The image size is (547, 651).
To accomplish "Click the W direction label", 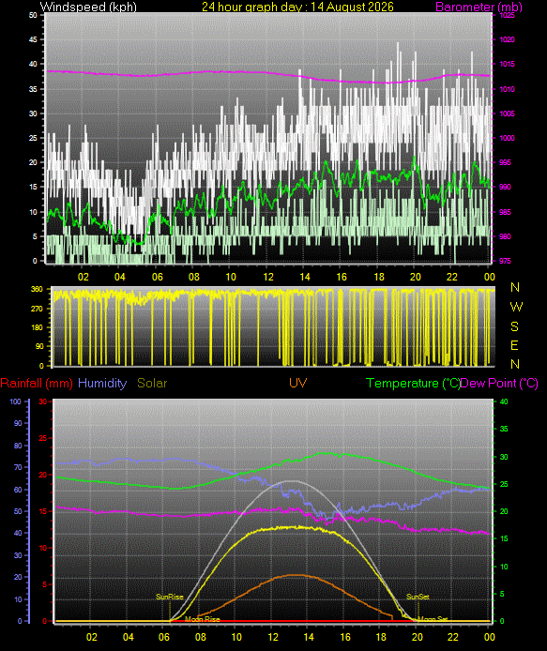I will click(x=516, y=307).
